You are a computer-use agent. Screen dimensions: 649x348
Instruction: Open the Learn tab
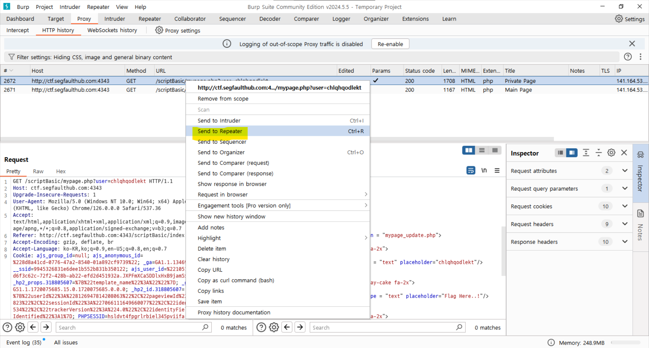click(x=449, y=19)
